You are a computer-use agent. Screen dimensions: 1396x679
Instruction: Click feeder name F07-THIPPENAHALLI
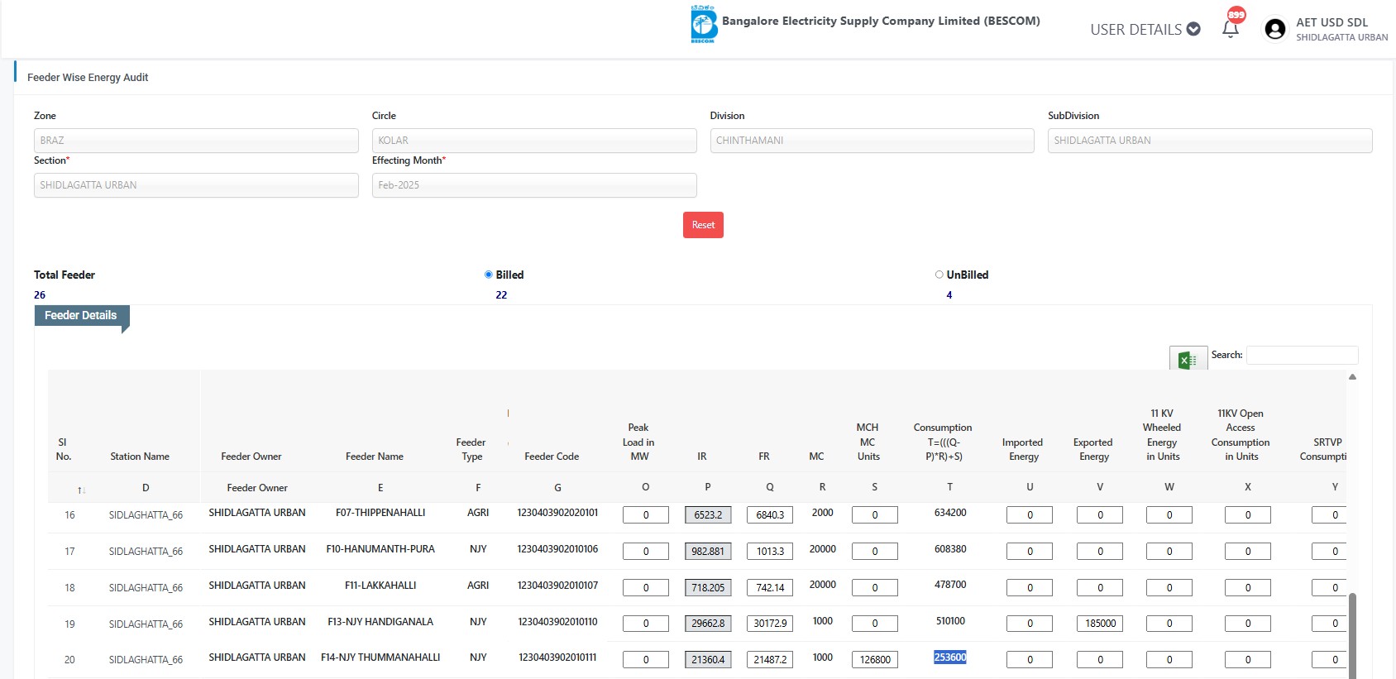380,513
